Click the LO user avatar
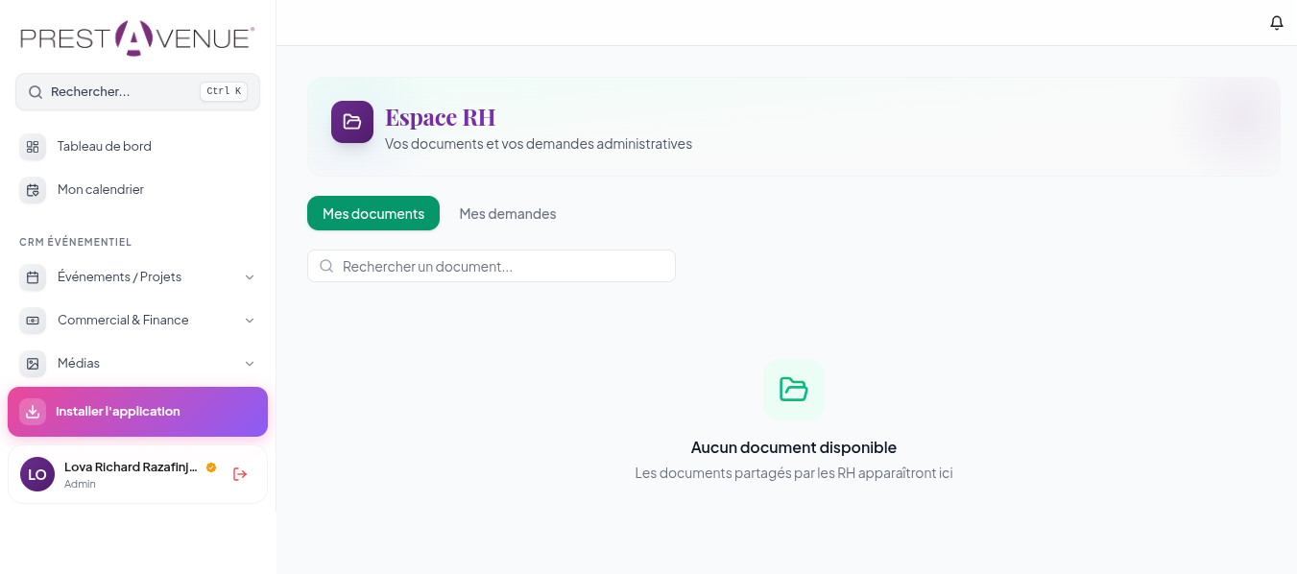This screenshot has width=1297, height=574. pos(37,474)
